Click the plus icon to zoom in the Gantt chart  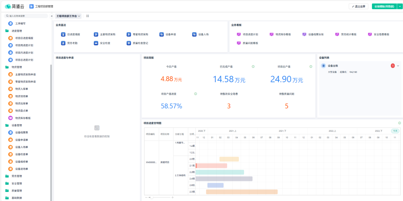point(173,197)
